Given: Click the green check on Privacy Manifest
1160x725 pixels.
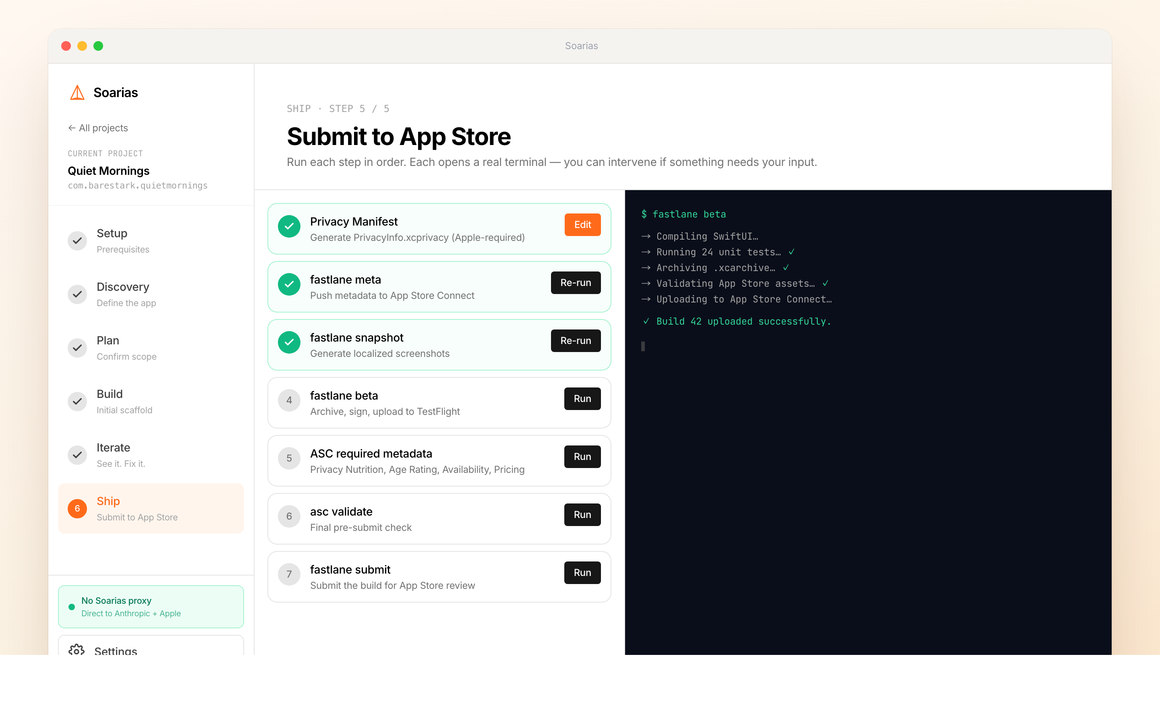Looking at the screenshot, I should 289,226.
